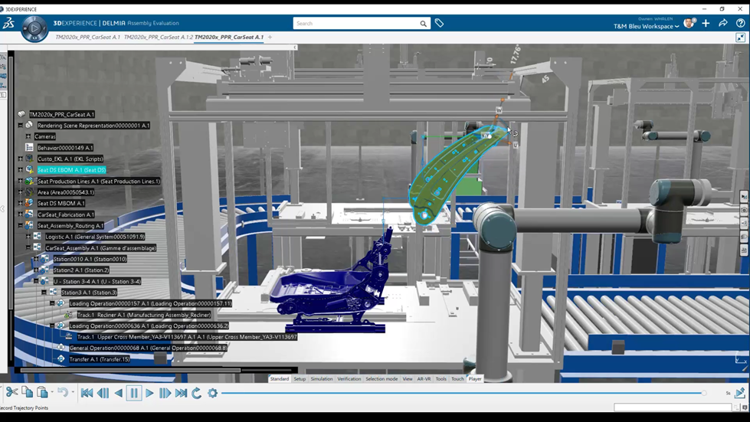The height and width of the screenshot is (422, 750).
Task: Click the Transfer A.1 operation icon
Action: point(61,359)
